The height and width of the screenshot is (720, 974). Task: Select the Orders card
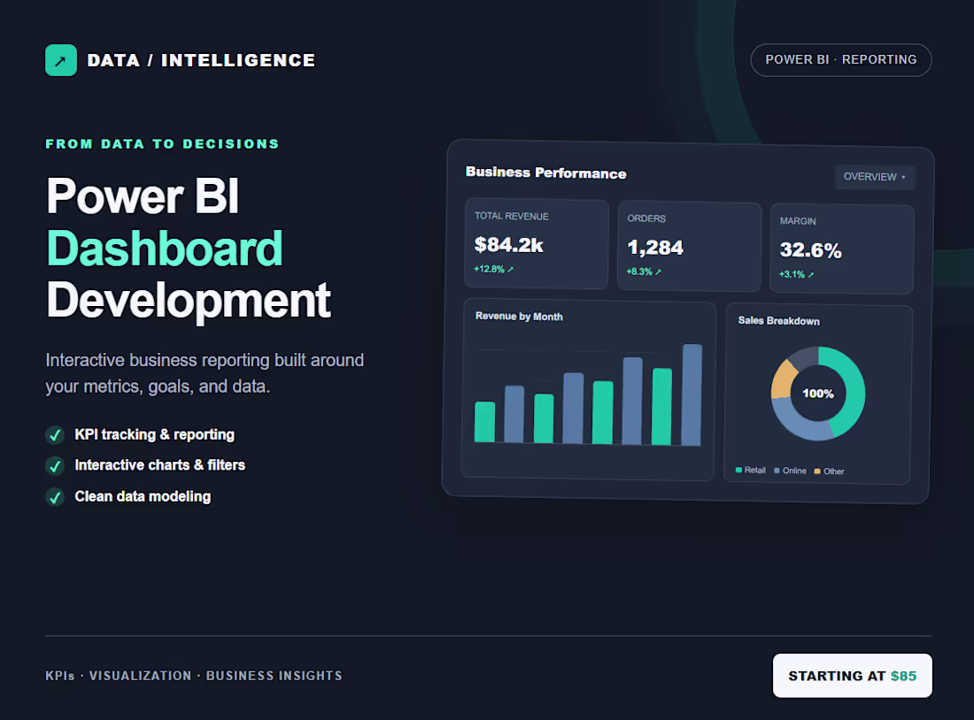click(x=690, y=246)
